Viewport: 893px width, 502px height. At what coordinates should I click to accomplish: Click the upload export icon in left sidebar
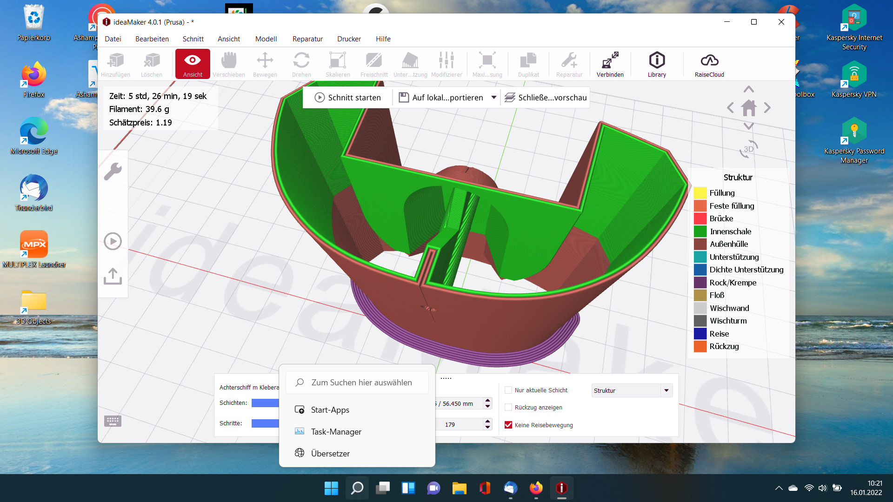[113, 276]
